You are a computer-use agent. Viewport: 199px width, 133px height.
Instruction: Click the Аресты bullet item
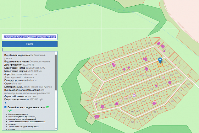(x=12, y=124)
